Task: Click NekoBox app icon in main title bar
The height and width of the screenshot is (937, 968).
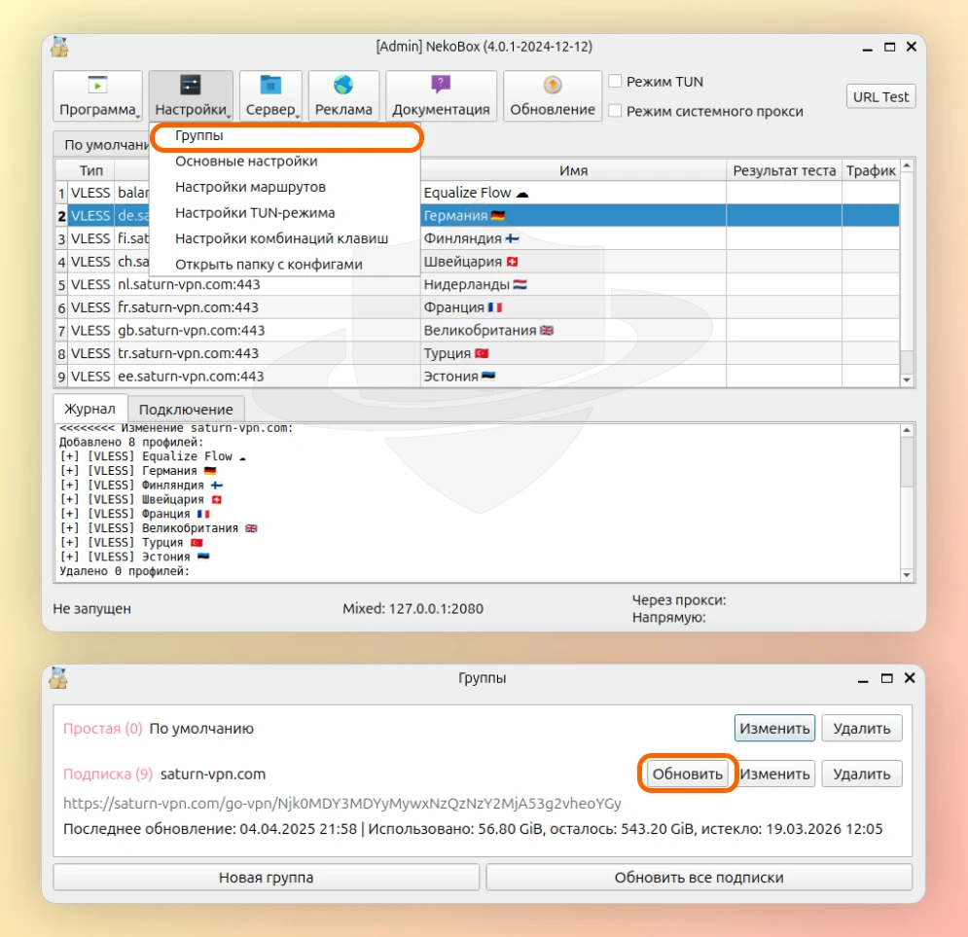Action: [60, 47]
